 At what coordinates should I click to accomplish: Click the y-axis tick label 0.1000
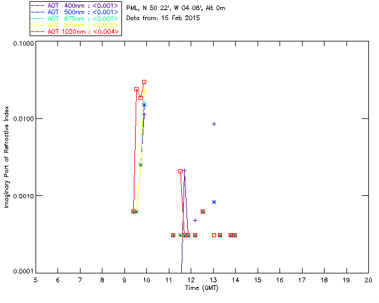tap(23, 43)
